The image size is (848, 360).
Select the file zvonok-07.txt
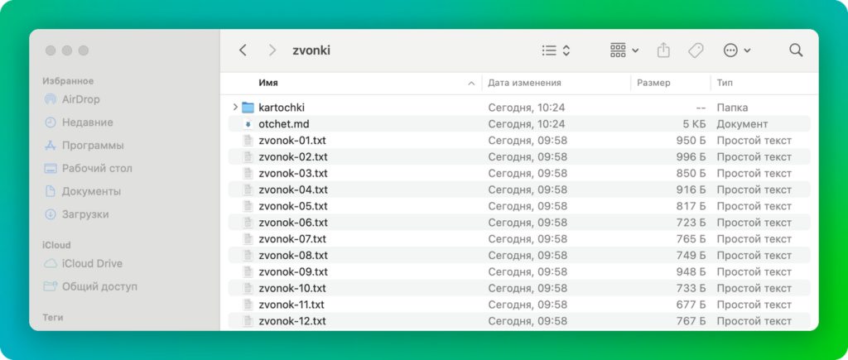click(x=519, y=239)
